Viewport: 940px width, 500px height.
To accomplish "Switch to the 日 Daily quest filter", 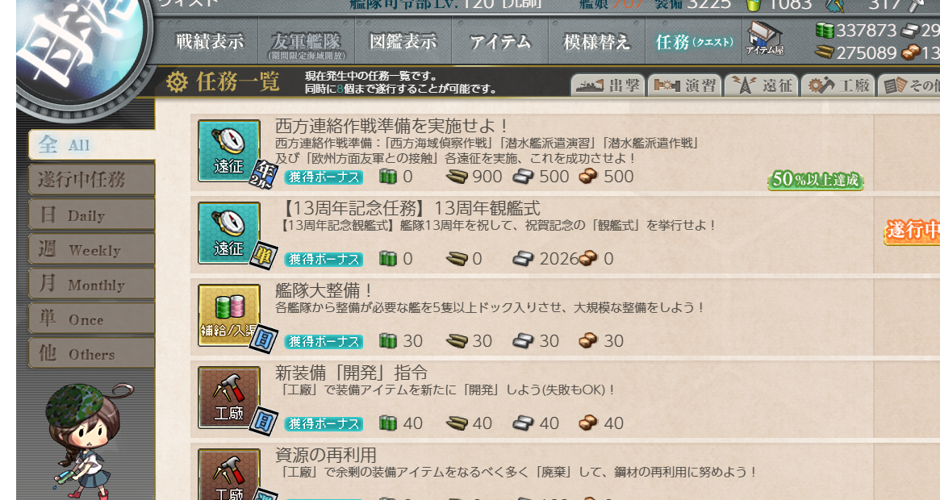I will tap(92, 215).
